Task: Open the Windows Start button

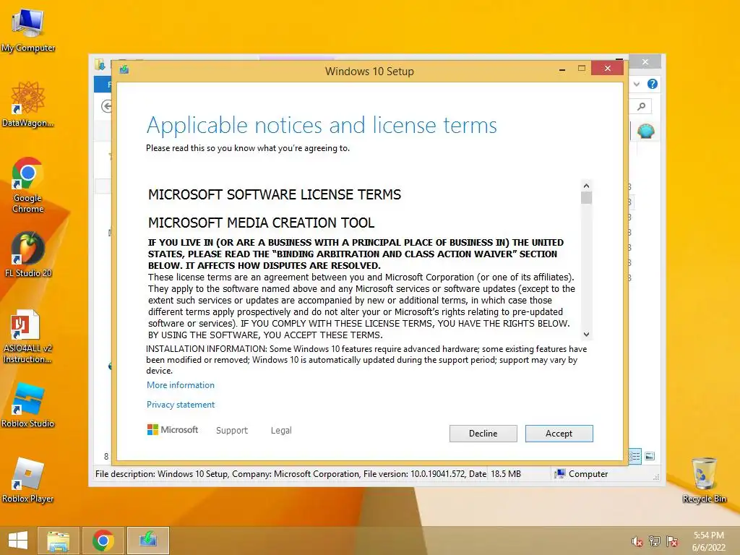Action: pos(18,541)
